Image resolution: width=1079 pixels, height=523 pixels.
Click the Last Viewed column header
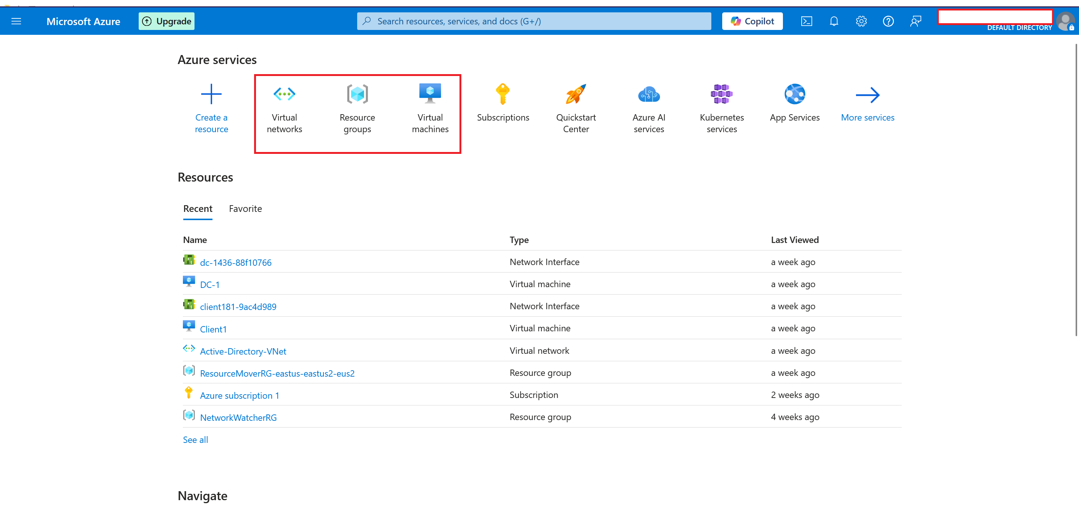795,240
